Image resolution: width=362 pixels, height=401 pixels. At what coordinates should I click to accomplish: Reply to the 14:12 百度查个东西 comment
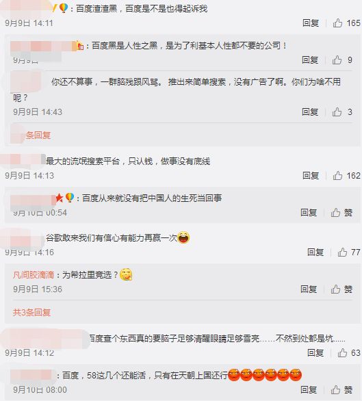pos(315,352)
